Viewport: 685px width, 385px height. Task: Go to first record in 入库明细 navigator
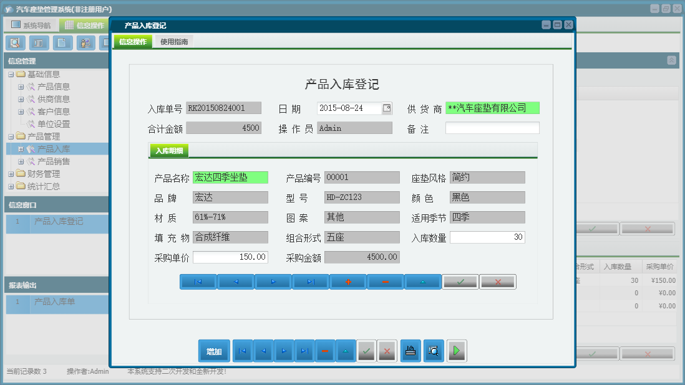pos(198,282)
